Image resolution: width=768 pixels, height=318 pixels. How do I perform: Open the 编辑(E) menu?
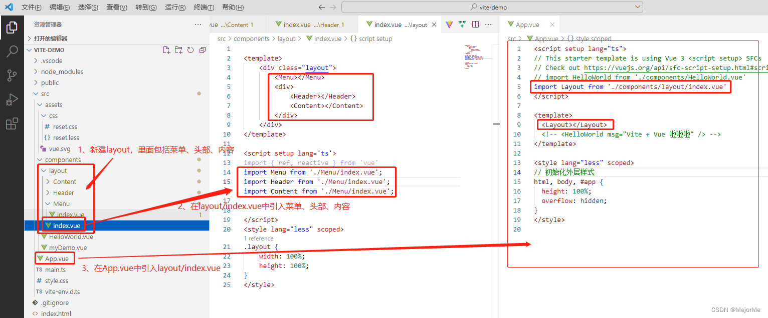pos(60,7)
